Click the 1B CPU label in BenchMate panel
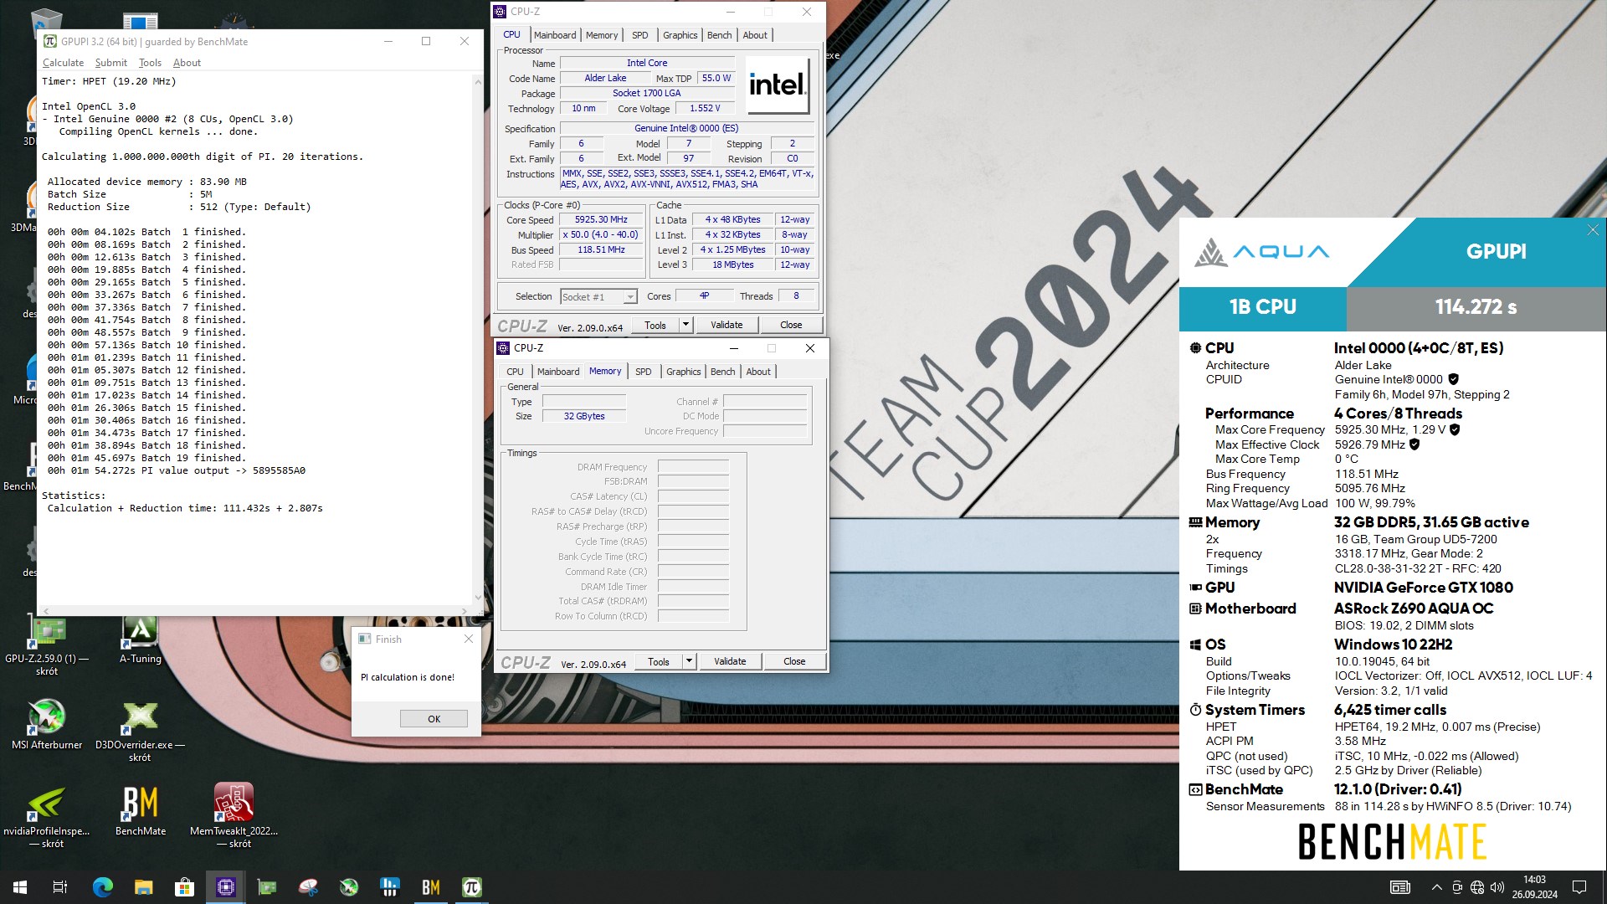 tap(1262, 307)
